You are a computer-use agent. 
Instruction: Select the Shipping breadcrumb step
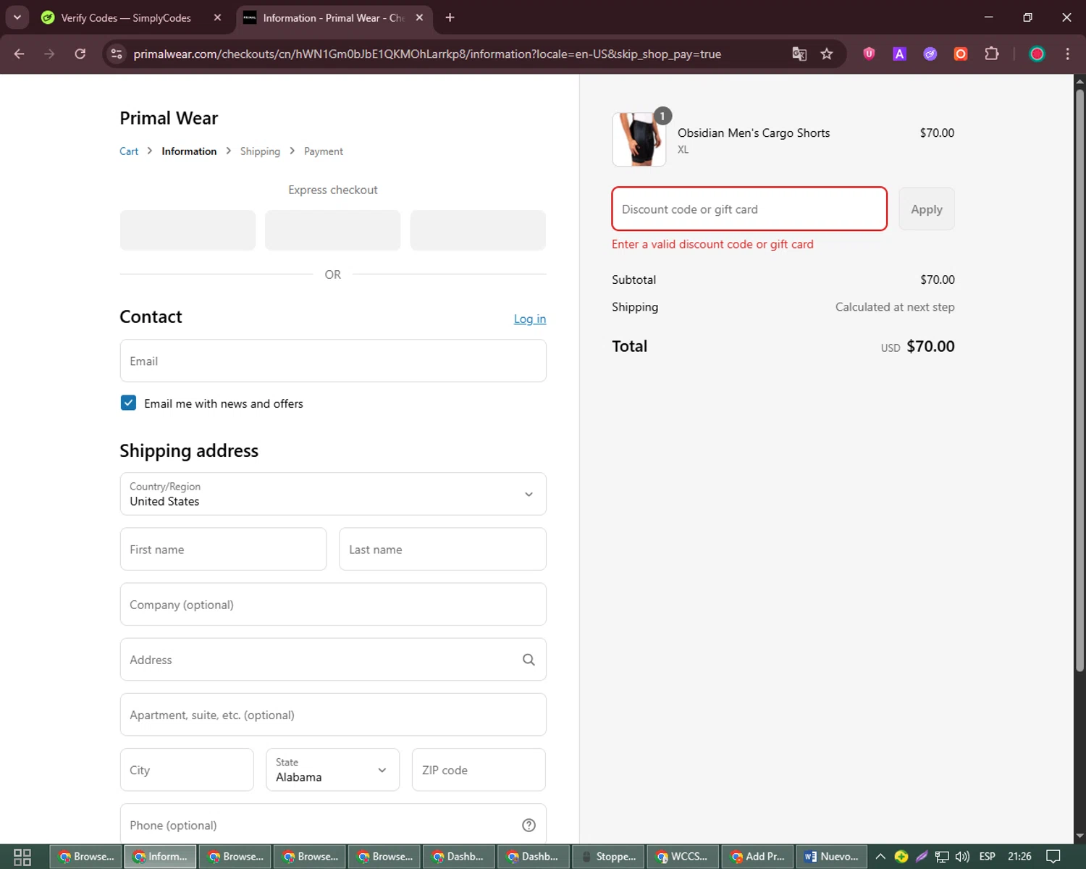(x=260, y=151)
